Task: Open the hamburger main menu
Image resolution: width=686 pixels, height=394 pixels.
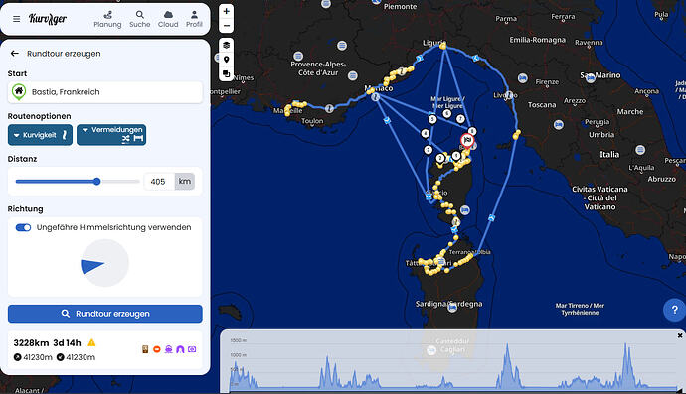Action: tap(16, 19)
